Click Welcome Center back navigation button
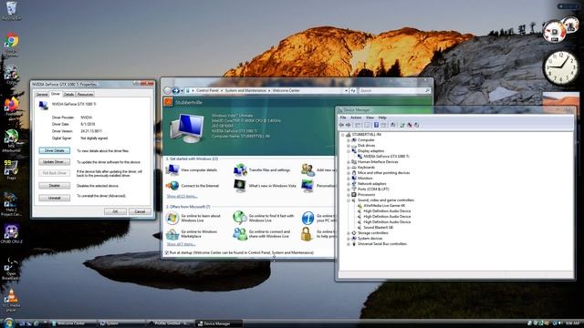The image size is (584, 328). (168, 90)
